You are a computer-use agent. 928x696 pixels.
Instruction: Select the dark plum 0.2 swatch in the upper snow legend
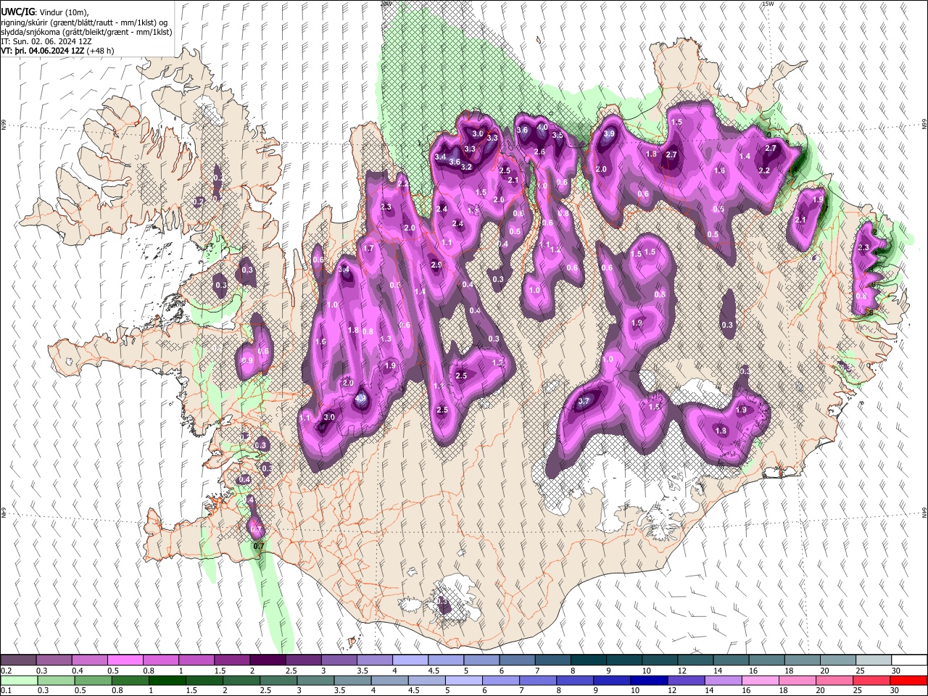point(18,660)
